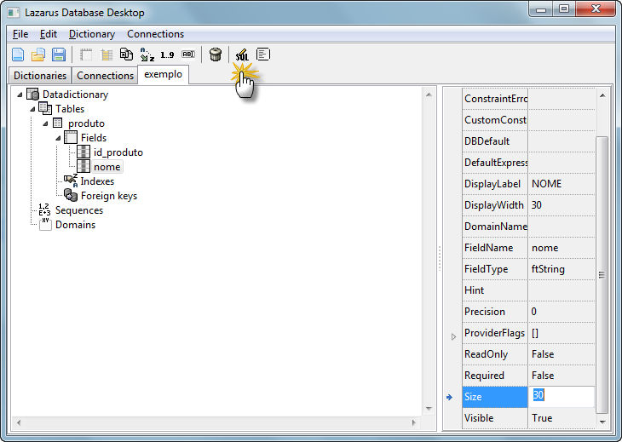622x442 pixels.
Task: Open the File menu
Action: [x=20, y=34]
